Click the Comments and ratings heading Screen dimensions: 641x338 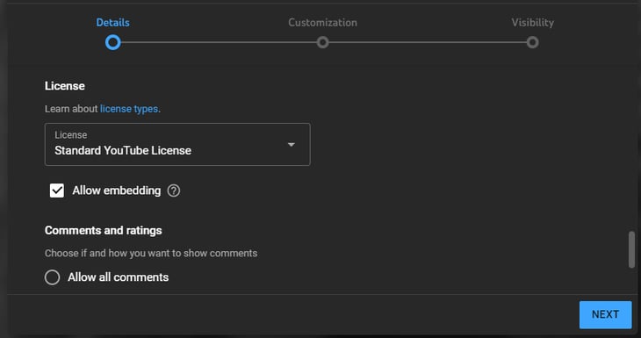[x=104, y=231]
